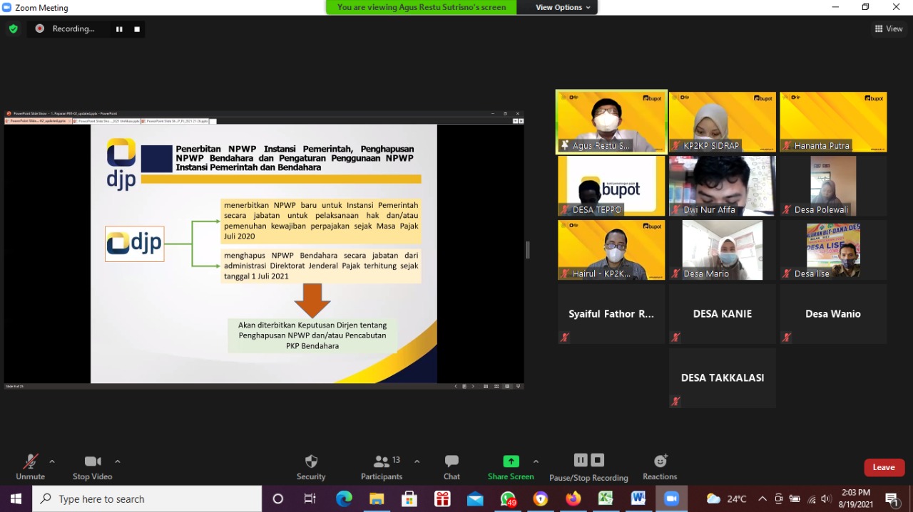Pause the recording in top bar

[x=119, y=29]
